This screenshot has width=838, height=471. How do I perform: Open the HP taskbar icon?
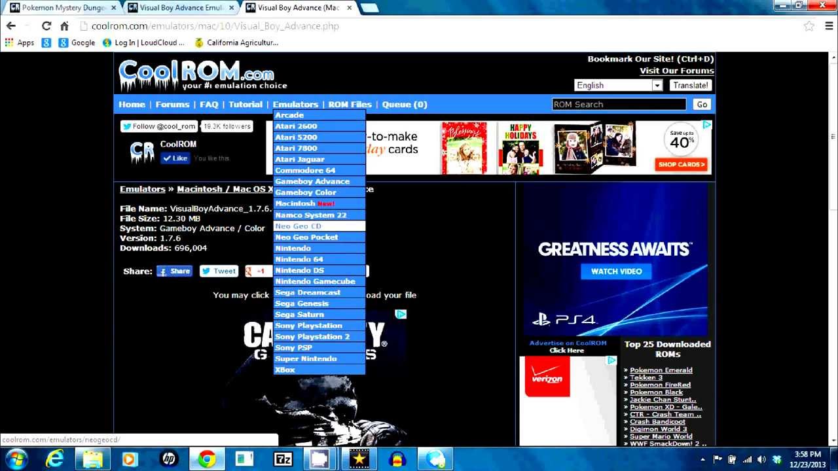(169, 459)
